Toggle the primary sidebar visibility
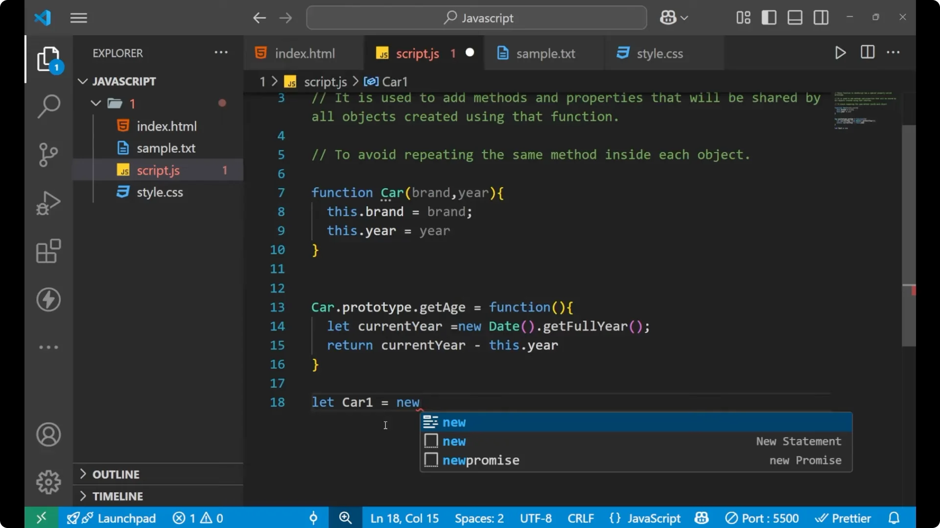940x528 pixels. pos(769,17)
